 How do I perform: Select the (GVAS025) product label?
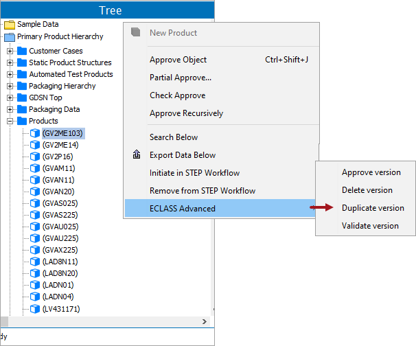click(x=60, y=203)
